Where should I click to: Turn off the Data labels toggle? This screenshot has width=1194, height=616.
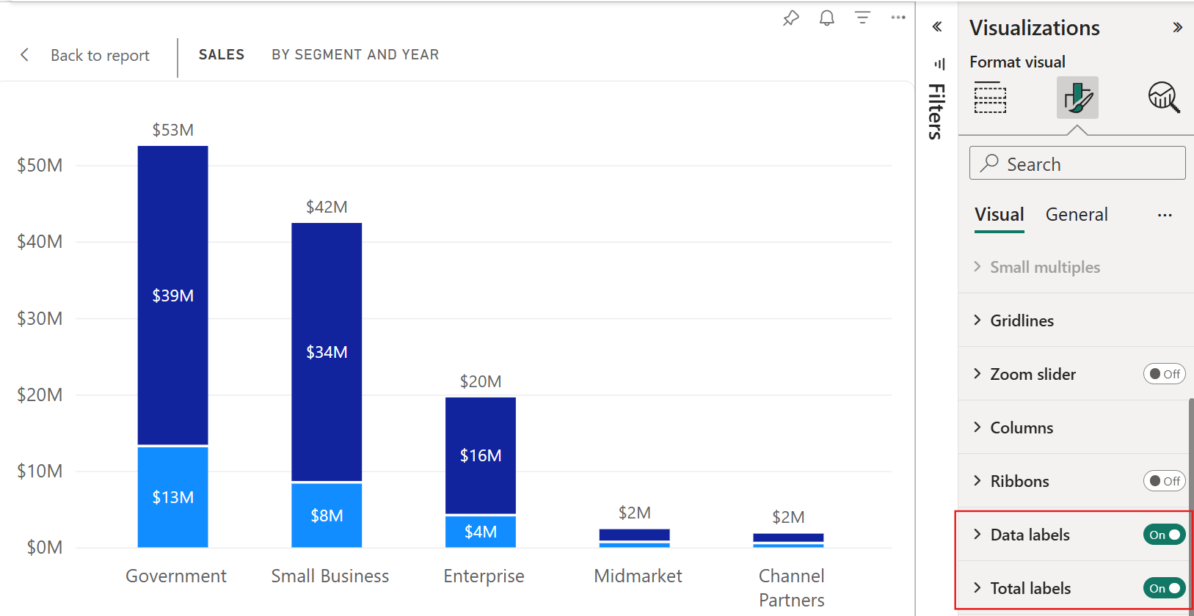coord(1164,535)
